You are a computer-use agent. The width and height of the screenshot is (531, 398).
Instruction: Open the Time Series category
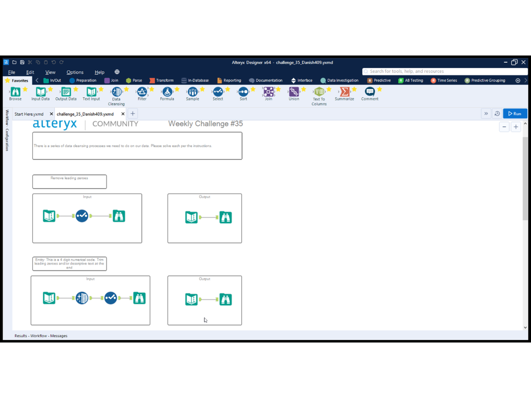tap(444, 81)
